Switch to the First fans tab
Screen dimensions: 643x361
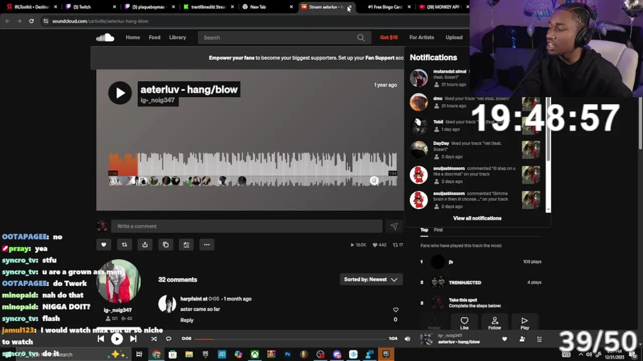click(439, 230)
